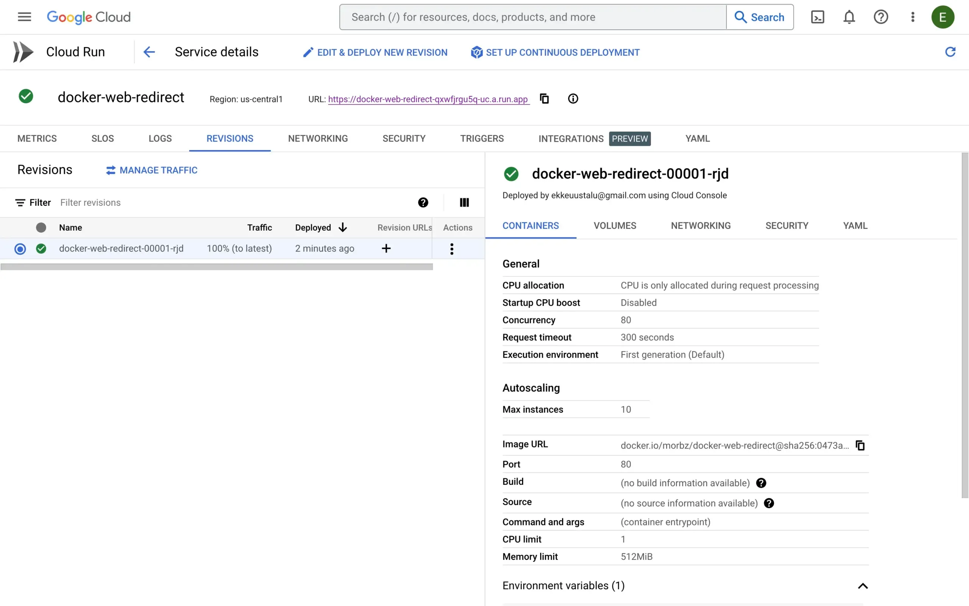Viewport: 969px width, 606px height.
Task: Copy the service URL
Action: (x=544, y=98)
